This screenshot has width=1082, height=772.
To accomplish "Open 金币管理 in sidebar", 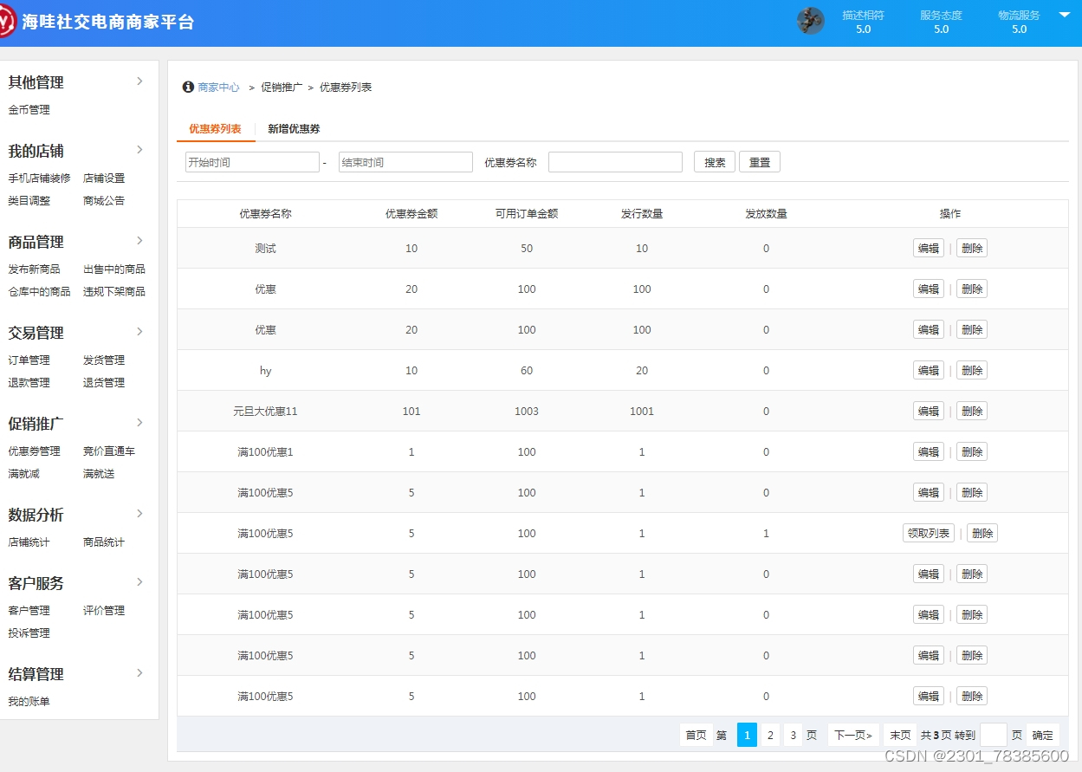I will pos(29,110).
